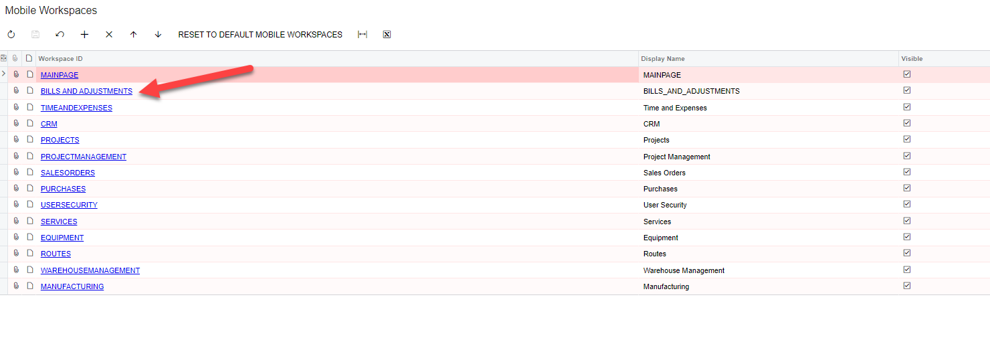Open note icon for EQUIPMENT row

point(29,237)
